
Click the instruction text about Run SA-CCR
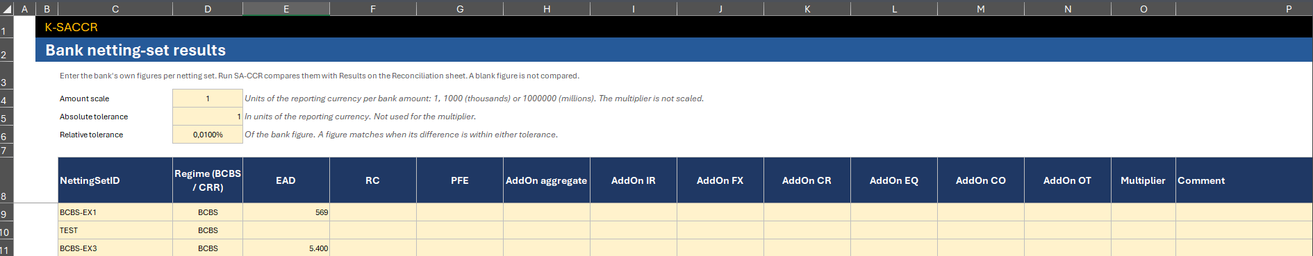pos(319,76)
